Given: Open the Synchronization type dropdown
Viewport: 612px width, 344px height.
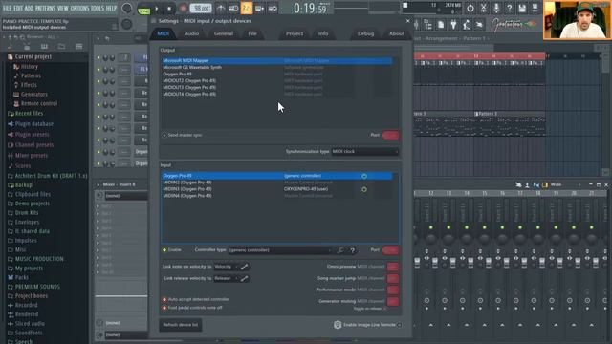Looking at the screenshot, I should pyautogui.click(x=365, y=151).
